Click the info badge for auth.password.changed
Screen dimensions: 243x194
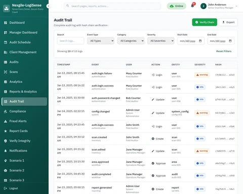point(200,100)
